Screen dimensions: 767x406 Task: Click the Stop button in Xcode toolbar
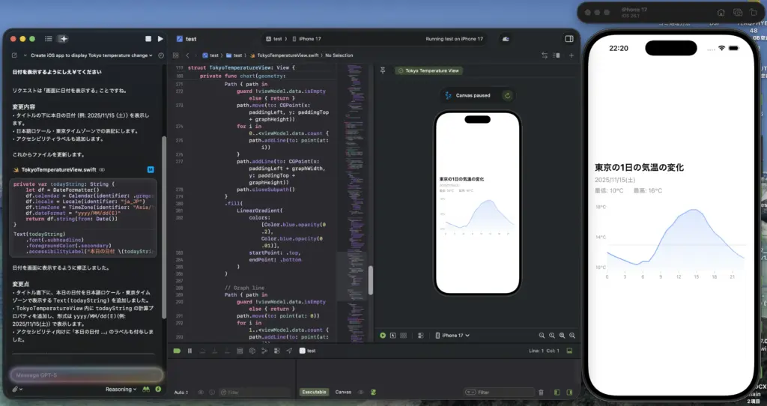tap(149, 38)
